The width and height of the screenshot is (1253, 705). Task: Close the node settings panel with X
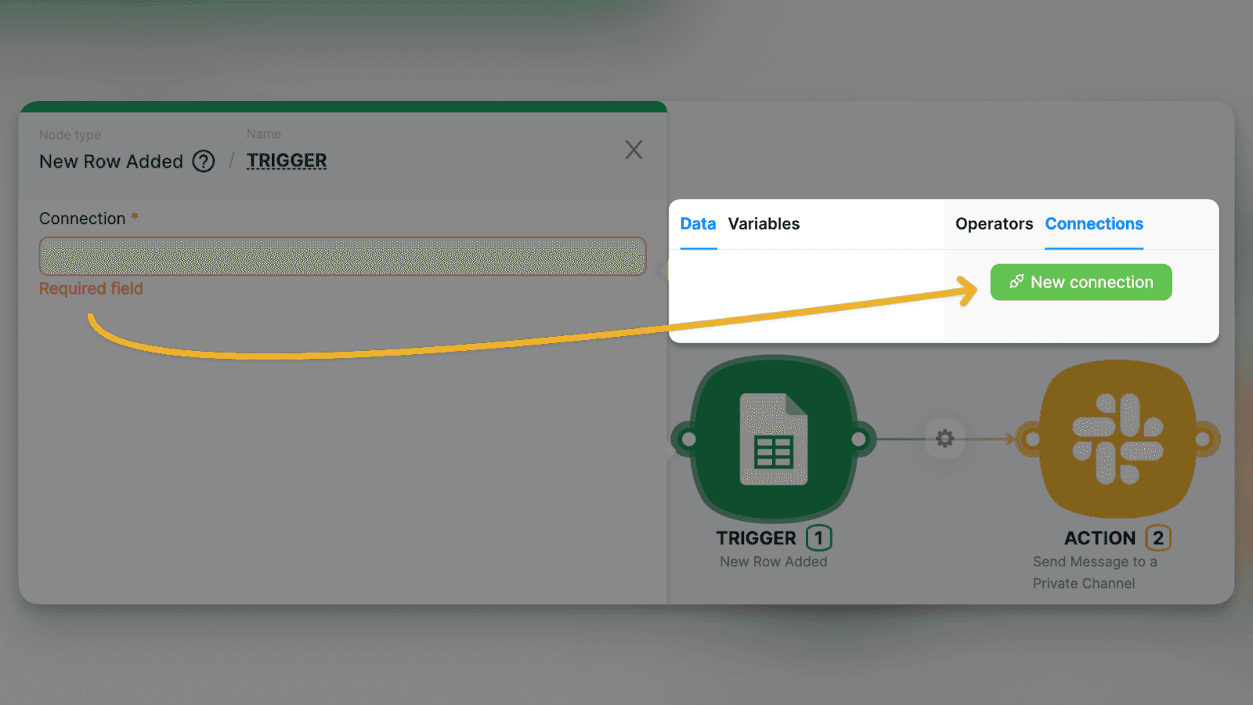(x=634, y=150)
